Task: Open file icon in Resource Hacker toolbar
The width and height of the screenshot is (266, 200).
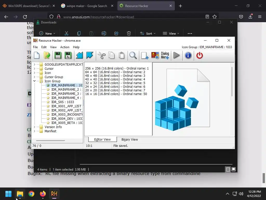Action: 47,55
